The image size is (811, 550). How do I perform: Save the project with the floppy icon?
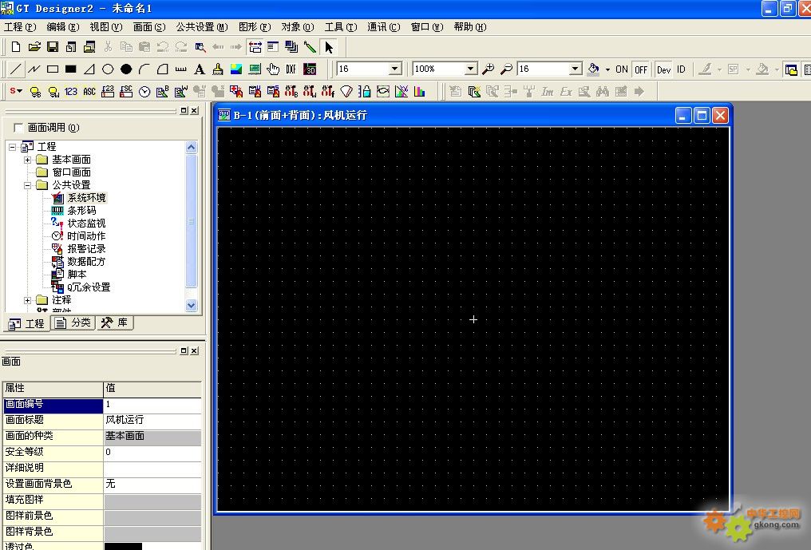pyautogui.click(x=52, y=47)
